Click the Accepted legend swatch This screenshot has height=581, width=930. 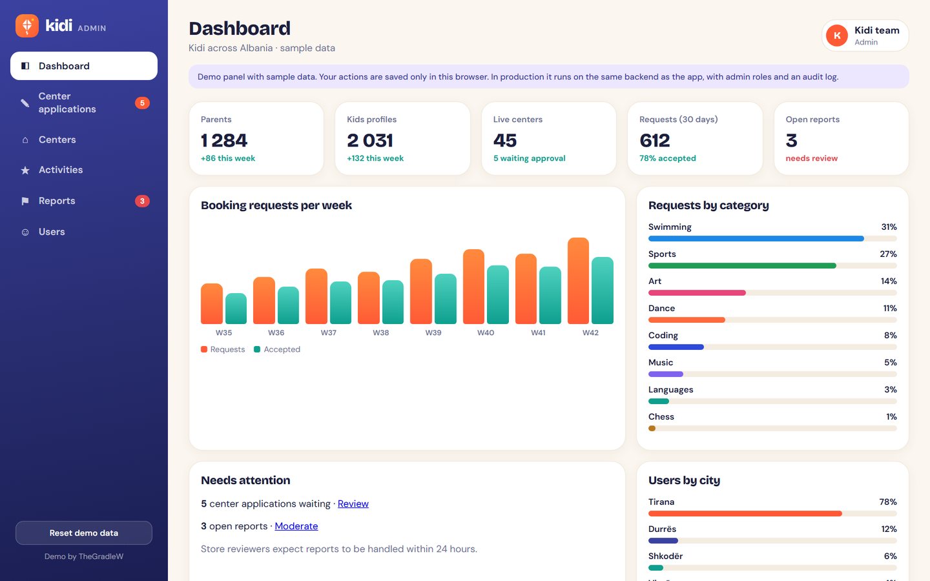(257, 349)
